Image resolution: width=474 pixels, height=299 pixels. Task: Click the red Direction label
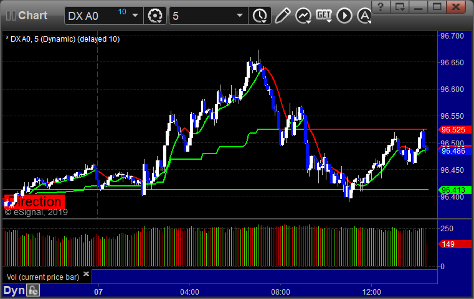34,202
